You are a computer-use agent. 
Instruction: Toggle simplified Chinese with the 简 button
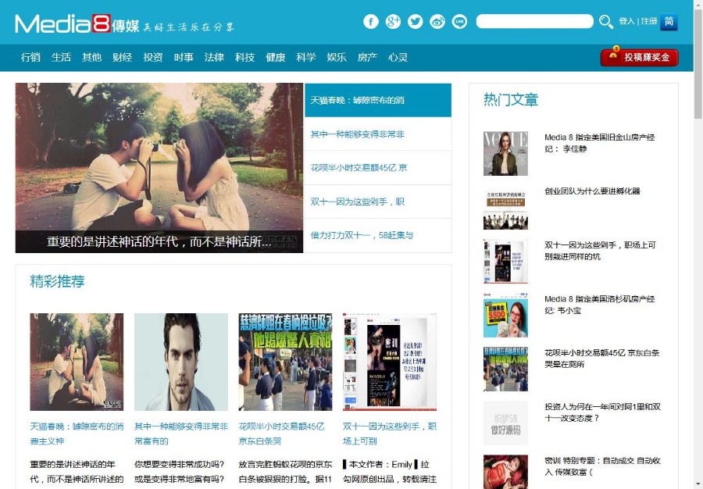point(668,22)
